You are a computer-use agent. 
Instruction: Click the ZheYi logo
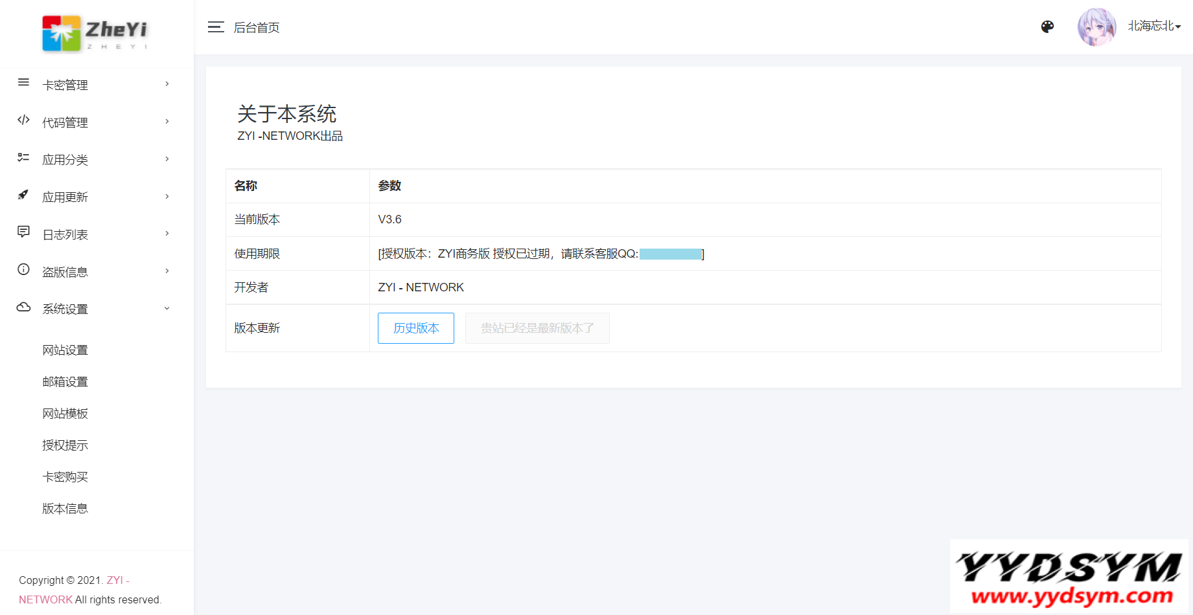tap(95, 32)
